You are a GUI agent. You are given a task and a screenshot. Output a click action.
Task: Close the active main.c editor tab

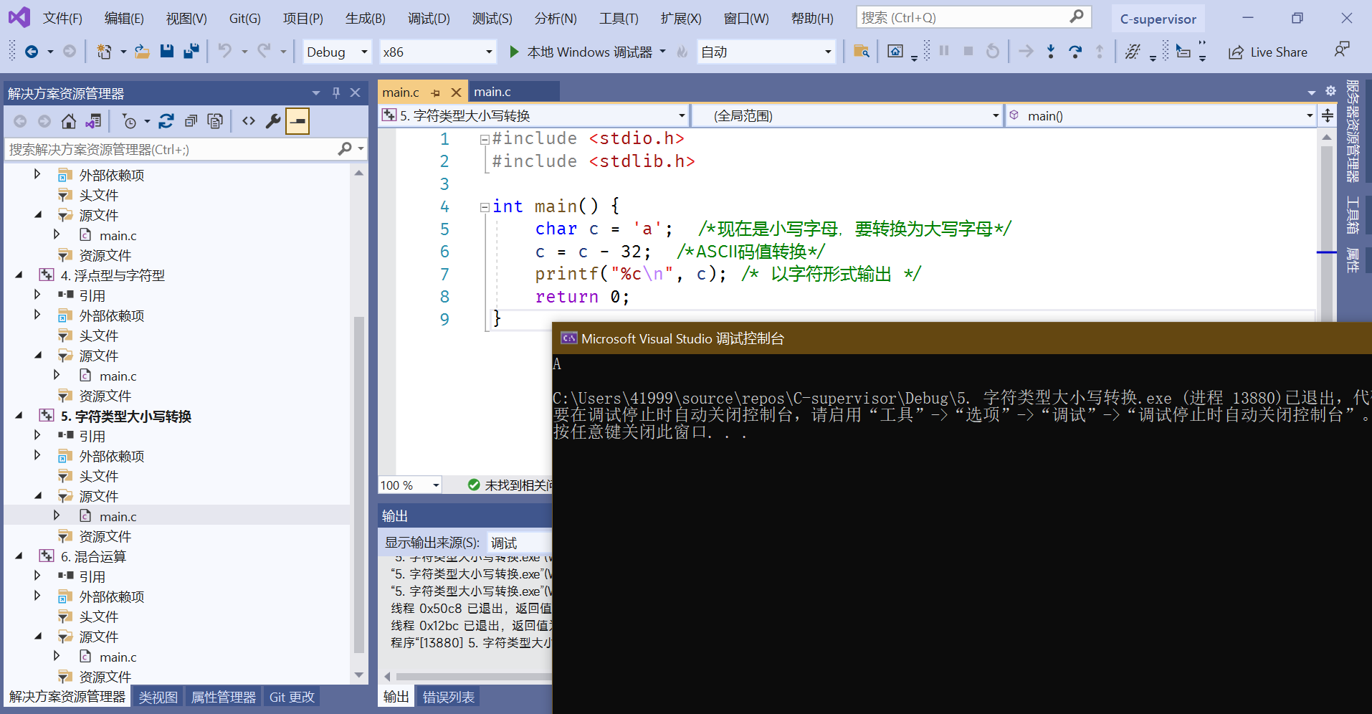[455, 92]
